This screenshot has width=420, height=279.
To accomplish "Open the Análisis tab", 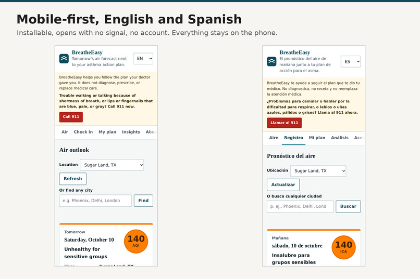I will [x=340, y=138].
